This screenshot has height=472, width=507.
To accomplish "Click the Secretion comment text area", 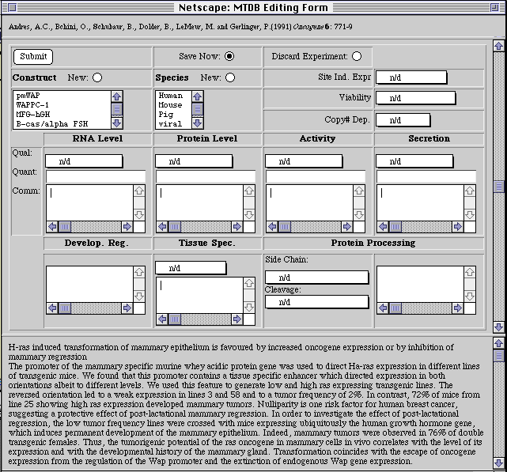I will (x=420, y=202).
